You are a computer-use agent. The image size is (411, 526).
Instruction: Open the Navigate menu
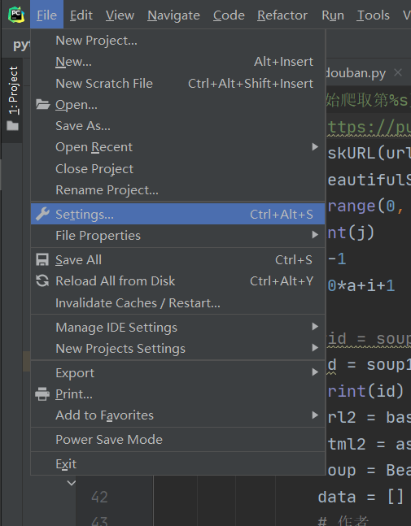[173, 15]
